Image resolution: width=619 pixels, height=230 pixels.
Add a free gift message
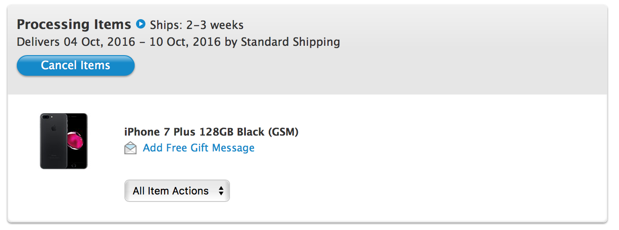[x=199, y=148]
